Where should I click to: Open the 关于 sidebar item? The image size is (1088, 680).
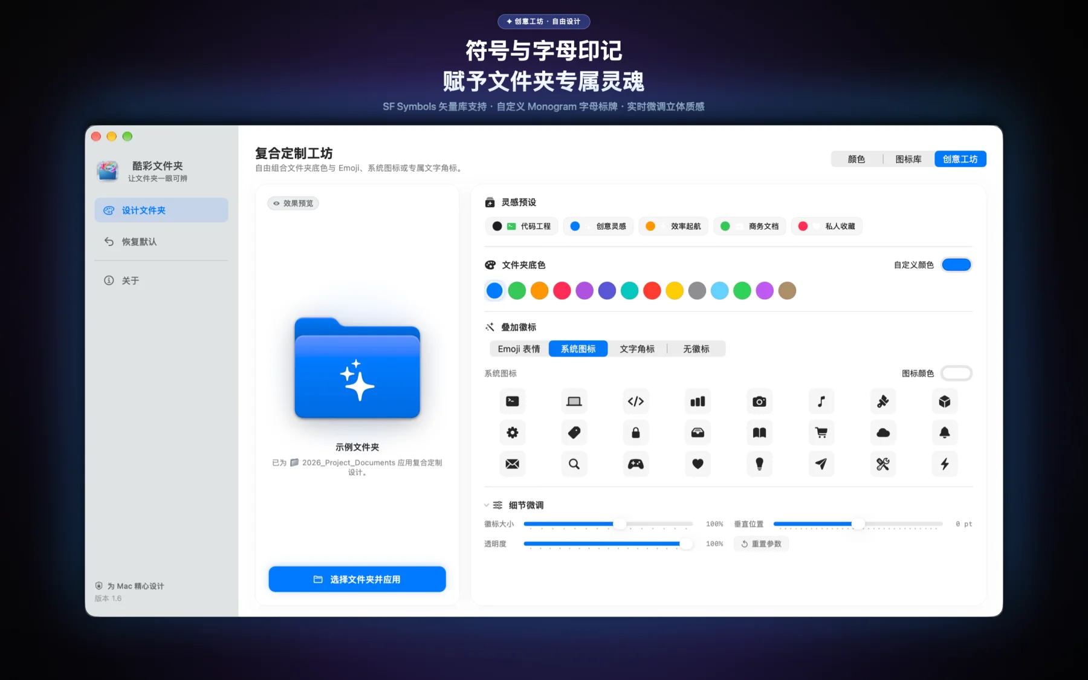(x=161, y=280)
